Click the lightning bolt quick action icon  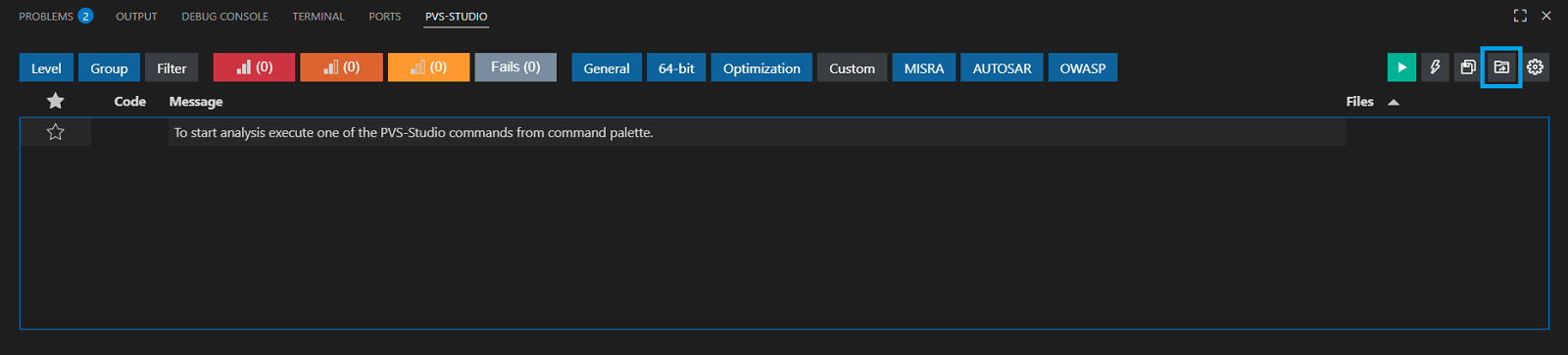(x=1435, y=67)
